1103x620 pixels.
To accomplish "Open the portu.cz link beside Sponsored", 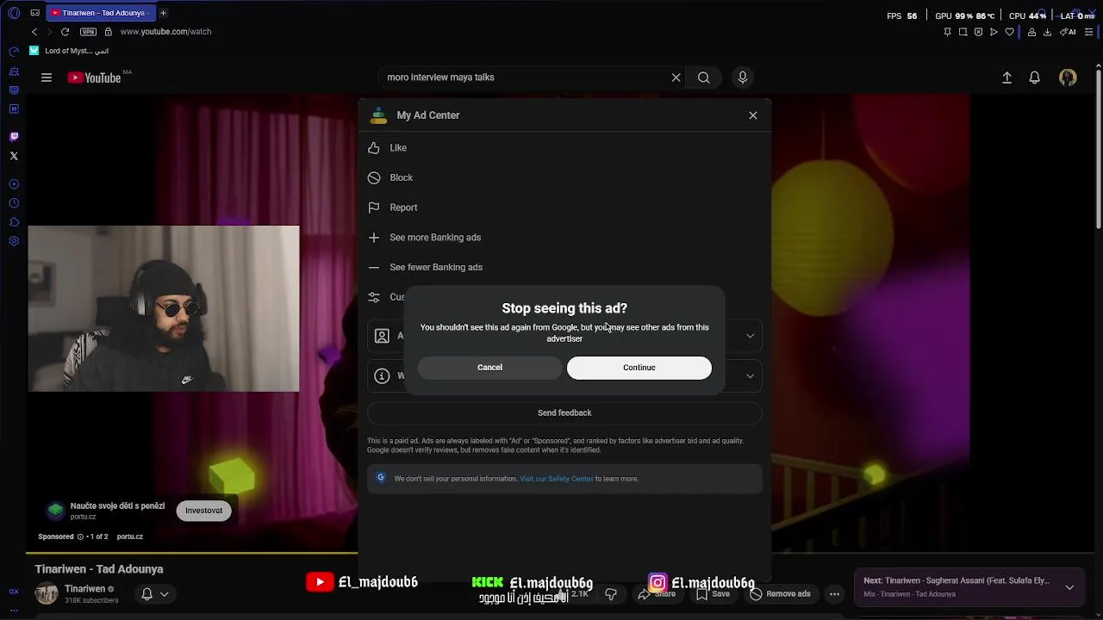I will [130, 536].
